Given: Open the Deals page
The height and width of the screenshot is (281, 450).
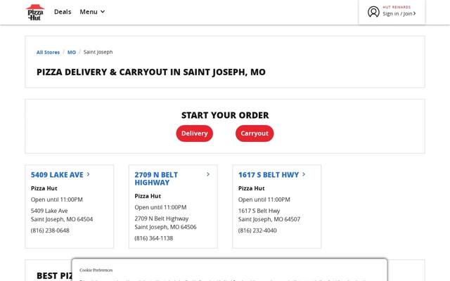Looking at the screenshot, I should [x=63, y=12].
